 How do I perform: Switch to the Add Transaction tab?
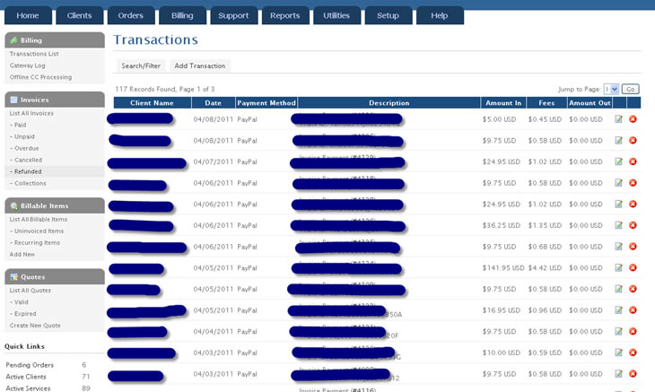click(x=200, y=66)
